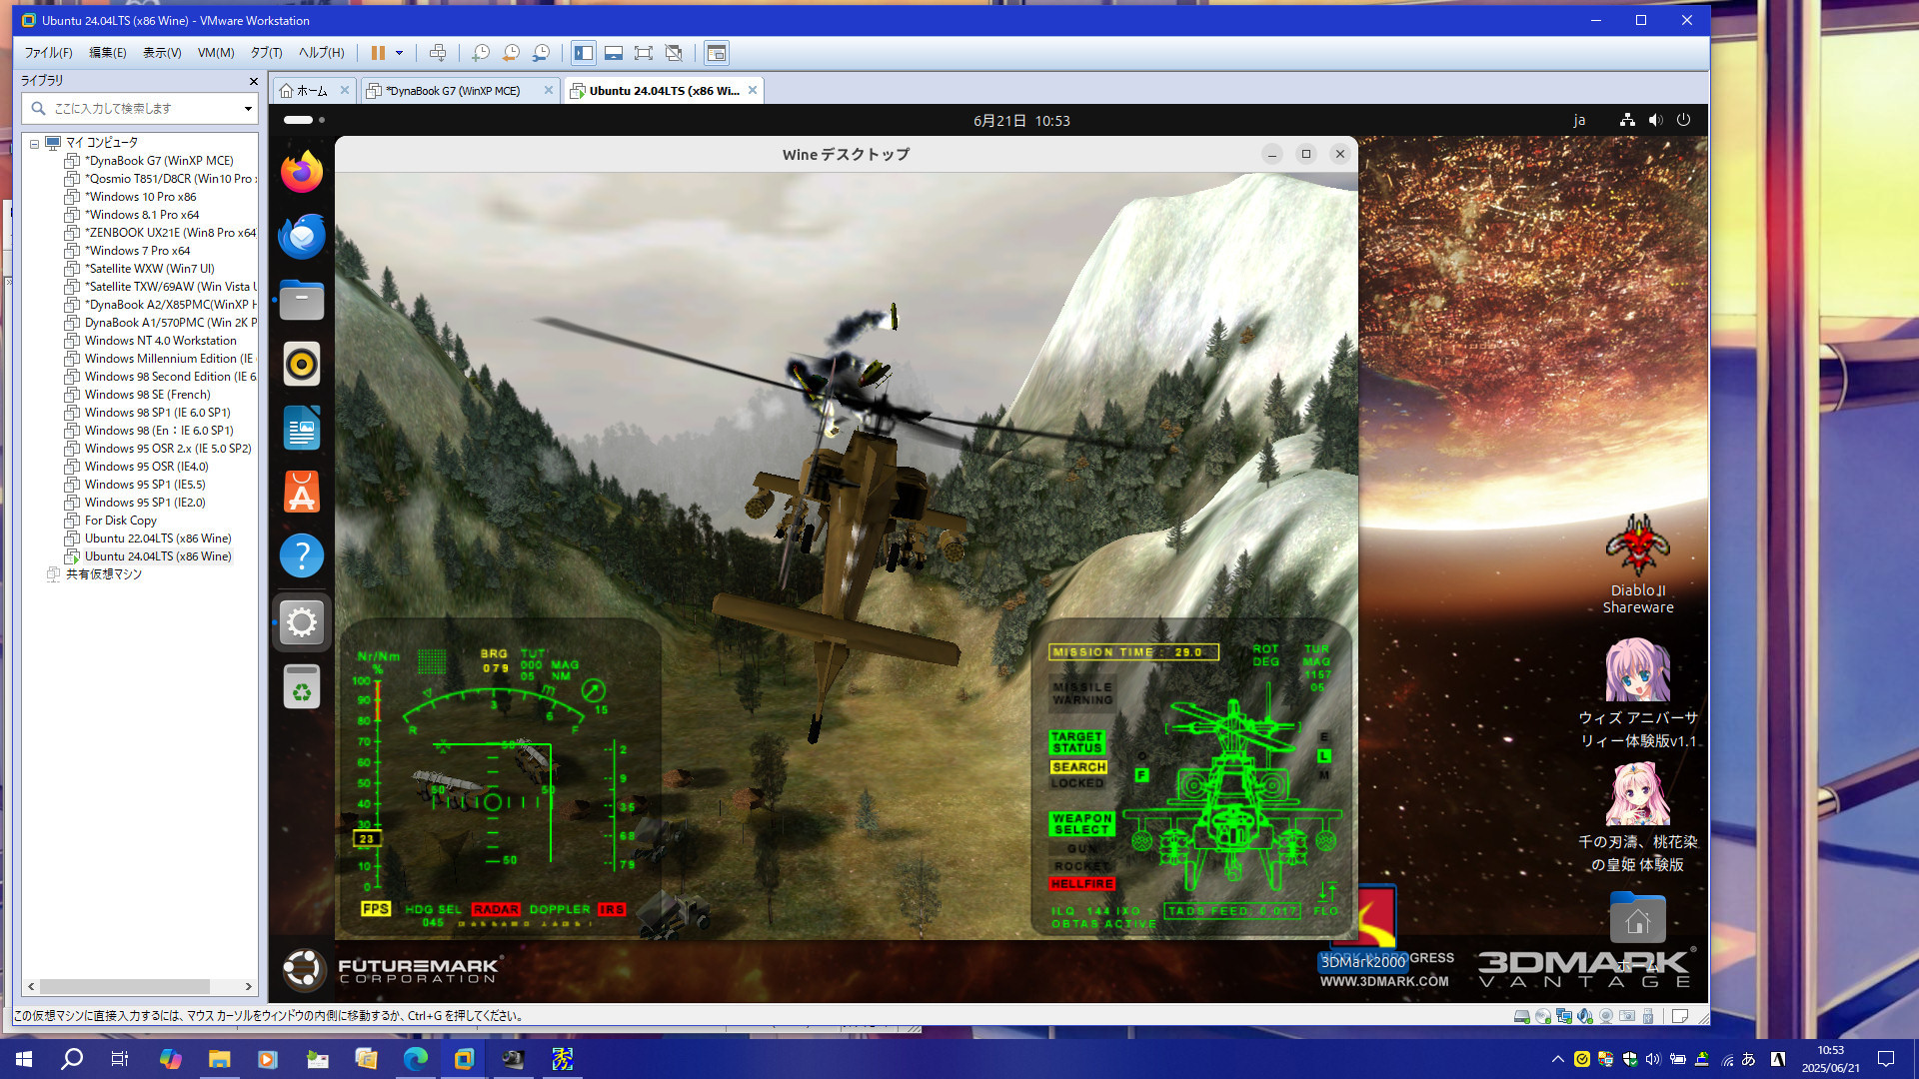Screen dimensions: 1919x1079
Task: Show applications with the Ubuntu logo button
Action: pos(303,968)
